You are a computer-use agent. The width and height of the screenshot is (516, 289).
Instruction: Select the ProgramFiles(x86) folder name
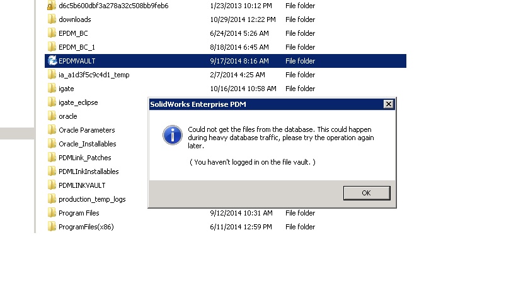tap(86, 227)
